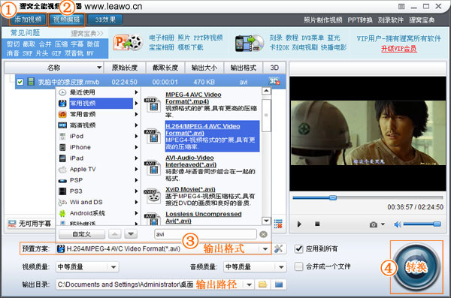Open 照片制作视频 in top menu
Screen dimensions: 451x298
[x=323, y=20]
